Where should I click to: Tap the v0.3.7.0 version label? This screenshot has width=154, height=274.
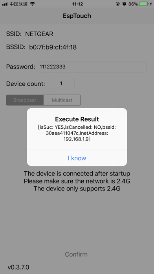[18, 267]
